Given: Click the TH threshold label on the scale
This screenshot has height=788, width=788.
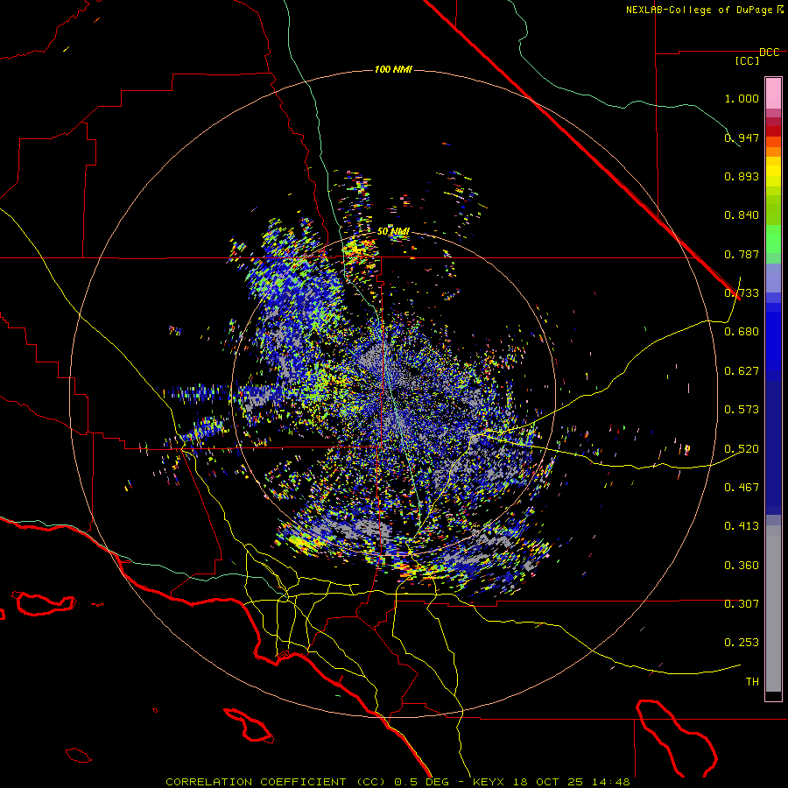Looking at the screenshot, I should [x=752, y=682].
